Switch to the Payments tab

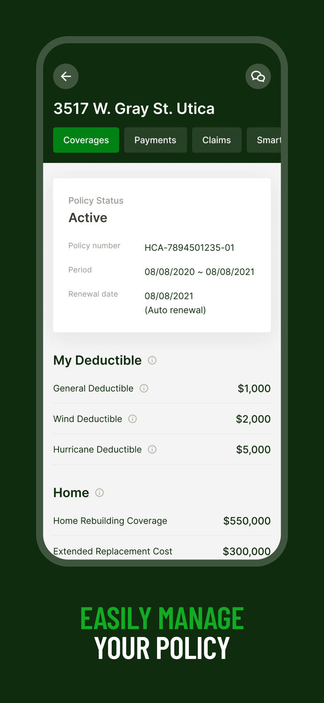click(x=155, y=140)
